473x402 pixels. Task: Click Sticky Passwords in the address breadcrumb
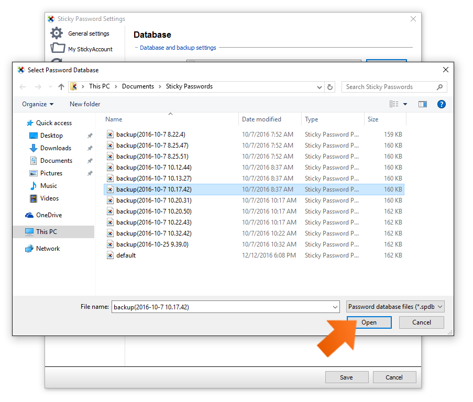(189, 86)
